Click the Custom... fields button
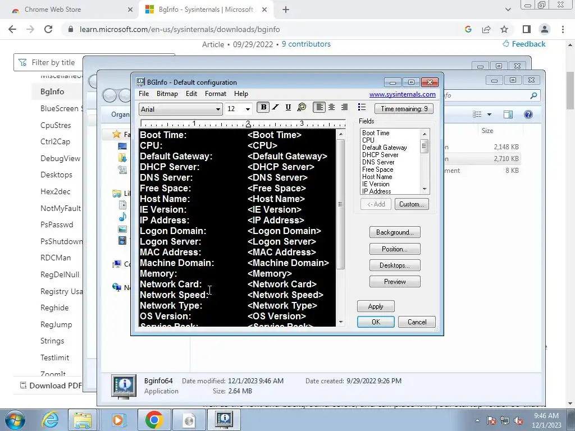The height and width of the screenshot is (431, 575). (x=412, y=204)
